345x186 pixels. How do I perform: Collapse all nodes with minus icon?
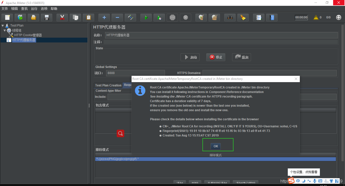coord(117,17)
